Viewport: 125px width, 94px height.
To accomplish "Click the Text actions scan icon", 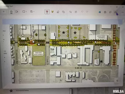I will click(76, 12).
